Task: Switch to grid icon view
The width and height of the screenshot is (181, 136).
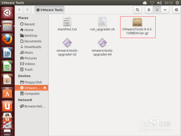Action: (x=157, y=10)
